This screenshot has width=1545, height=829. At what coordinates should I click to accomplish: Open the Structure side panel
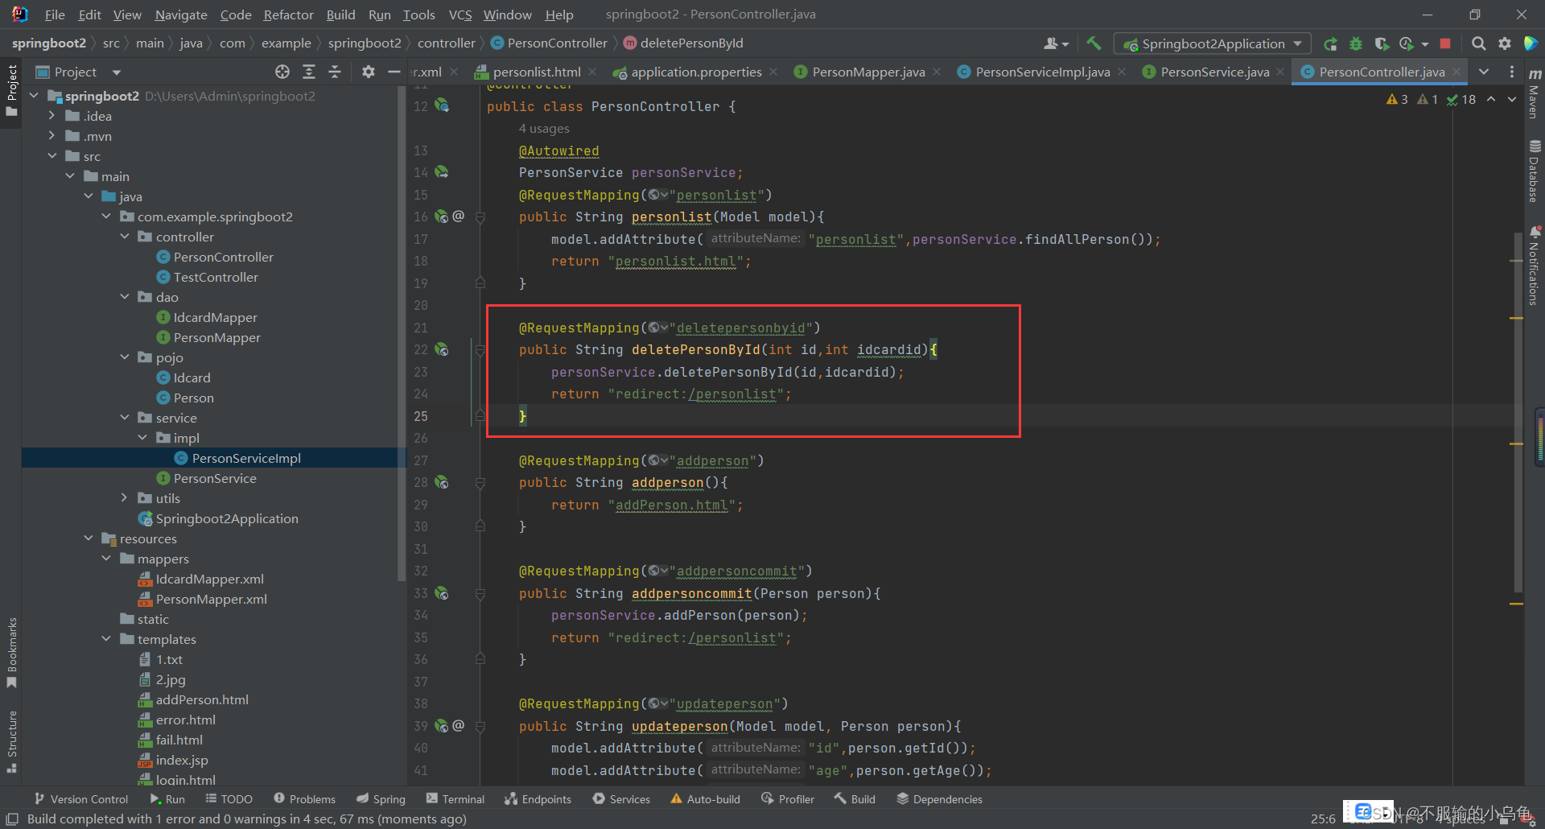coord(11,741)
